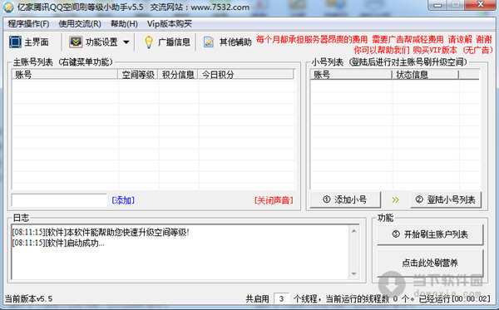Click the thread count field showing 3
The width and height of the screenshot is (499, 310).
click(x=281, y=299)
